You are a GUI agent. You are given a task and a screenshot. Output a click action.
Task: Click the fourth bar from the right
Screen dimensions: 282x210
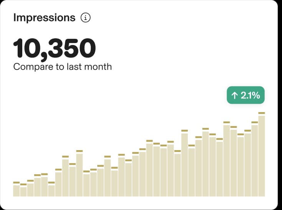click(x=241, y=167)
